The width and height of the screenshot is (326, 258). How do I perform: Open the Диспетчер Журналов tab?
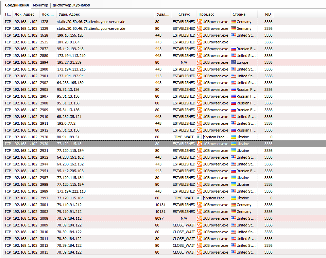[71, 5]
